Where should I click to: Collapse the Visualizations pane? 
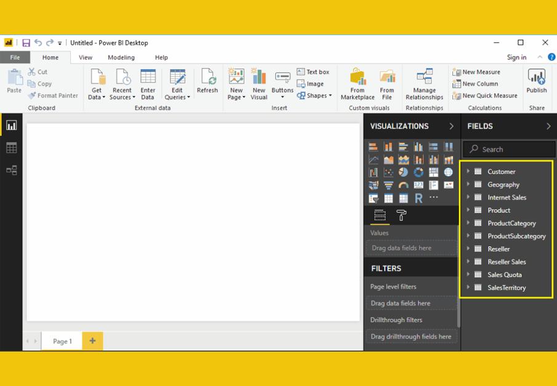click(x=451, y=126)
